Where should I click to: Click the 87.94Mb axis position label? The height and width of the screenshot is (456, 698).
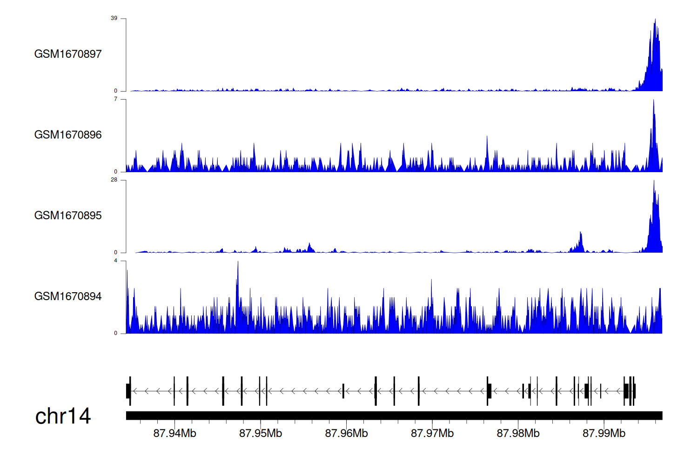click(174, 434)
